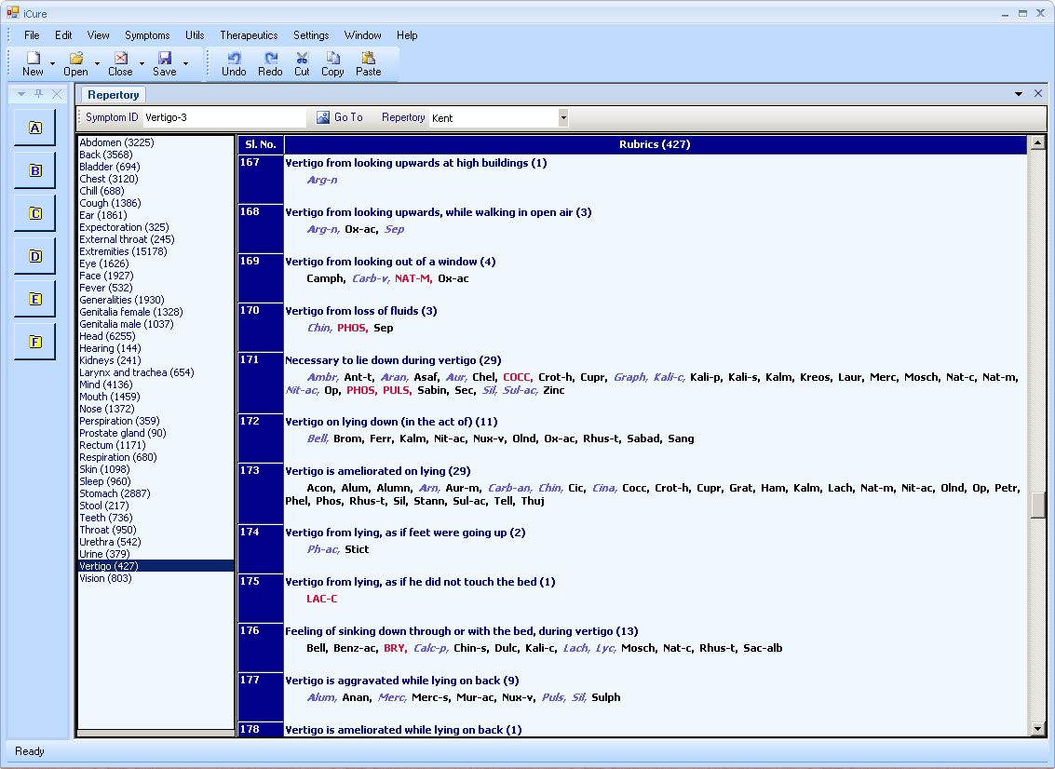Select the Repertory tab
Viewport: 1055px width, 769px height.
click(x=113, y=95)
